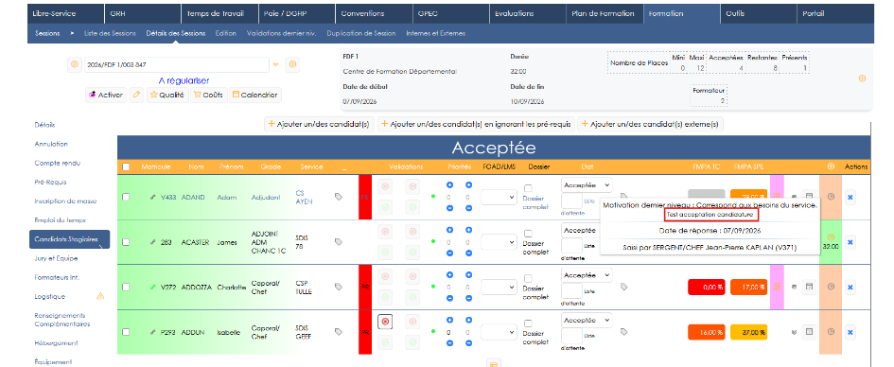Open the calendar-style icon in ADDOZZA's row
894x367 pixels.
809,287
